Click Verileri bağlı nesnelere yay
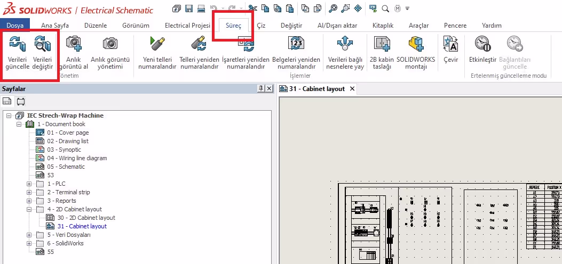562x264 pixels. pos(345,44)
